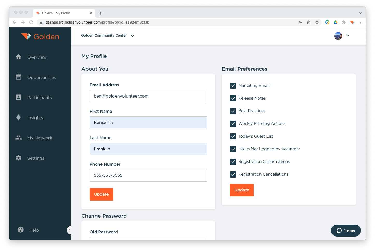The height and width of the screenshot is (251, 375).
Task: Open Insights using the waveform icon
Action: coord(18,117)
